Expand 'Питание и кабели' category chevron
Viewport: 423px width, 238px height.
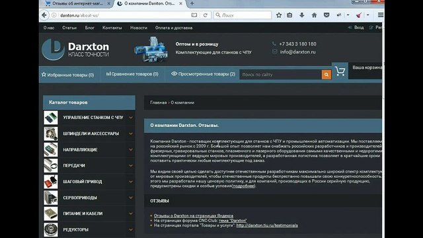tap(131, 214)
